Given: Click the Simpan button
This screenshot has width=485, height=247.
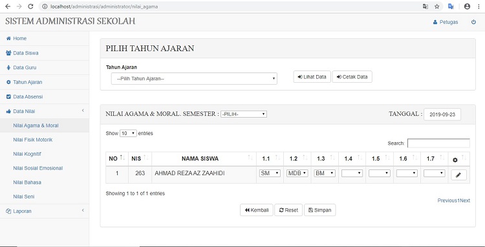Looking at the screenshot, I should (320, 210).
